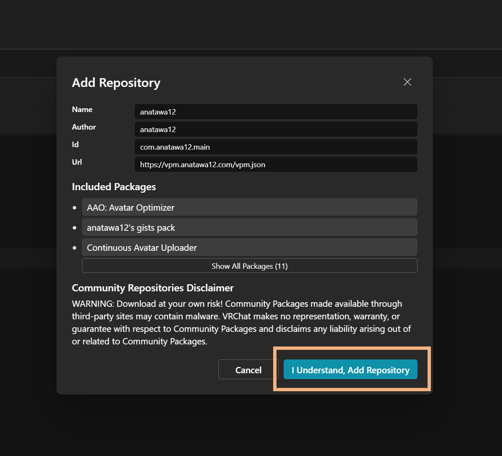Select anatawa12's gists pack entry
The height and width of the screenshot is (456, 502).
coord(250,227)
